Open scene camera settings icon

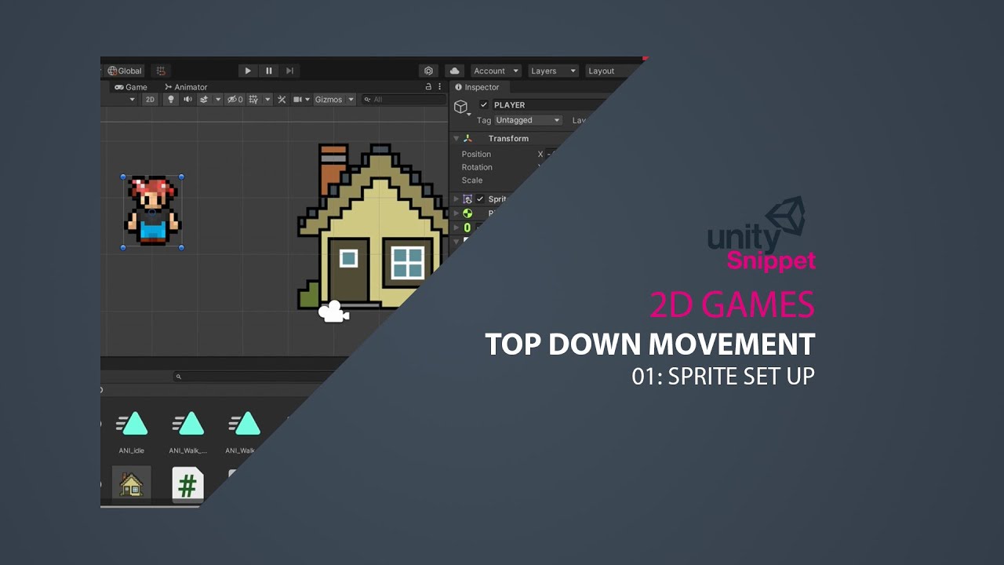[297, 100]
